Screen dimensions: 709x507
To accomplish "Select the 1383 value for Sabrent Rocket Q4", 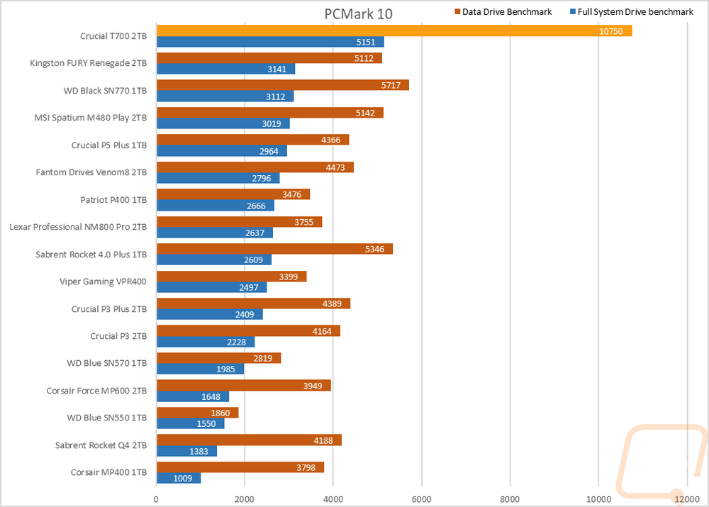I will 199,452.
